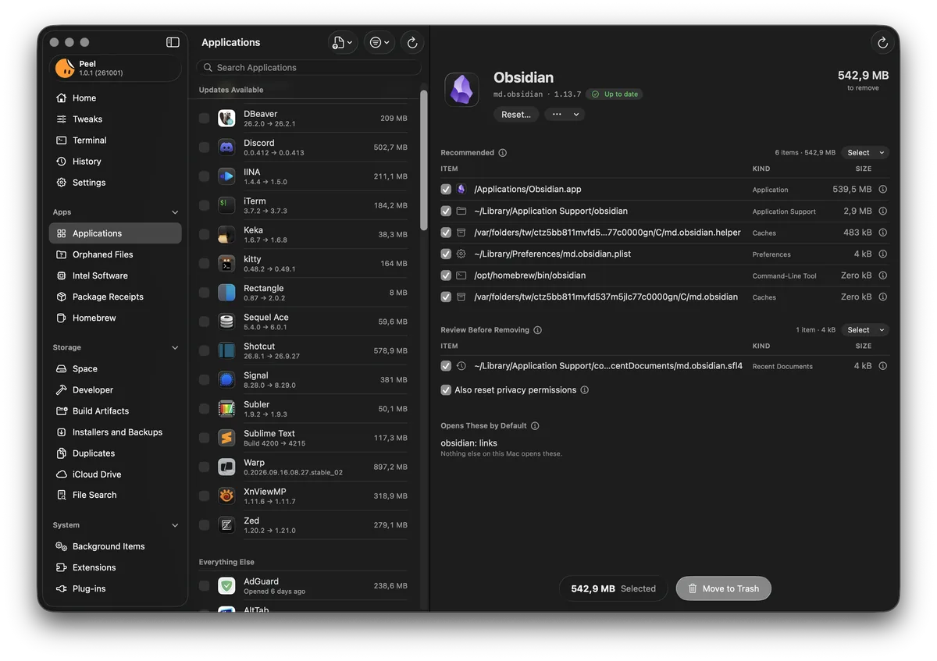The image size is (937, 661).
Task: Select Zed in the applications list
Action: pyautogui.click(x=303, y=525)
